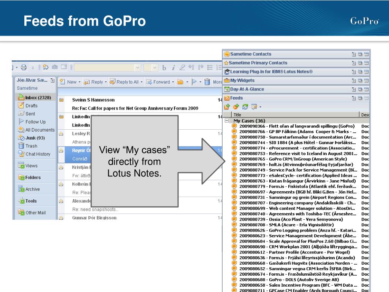This screenshot has height=292, width=389.
Task: Click the rightmost icon on My Widgets header
Action: (367, 81)
